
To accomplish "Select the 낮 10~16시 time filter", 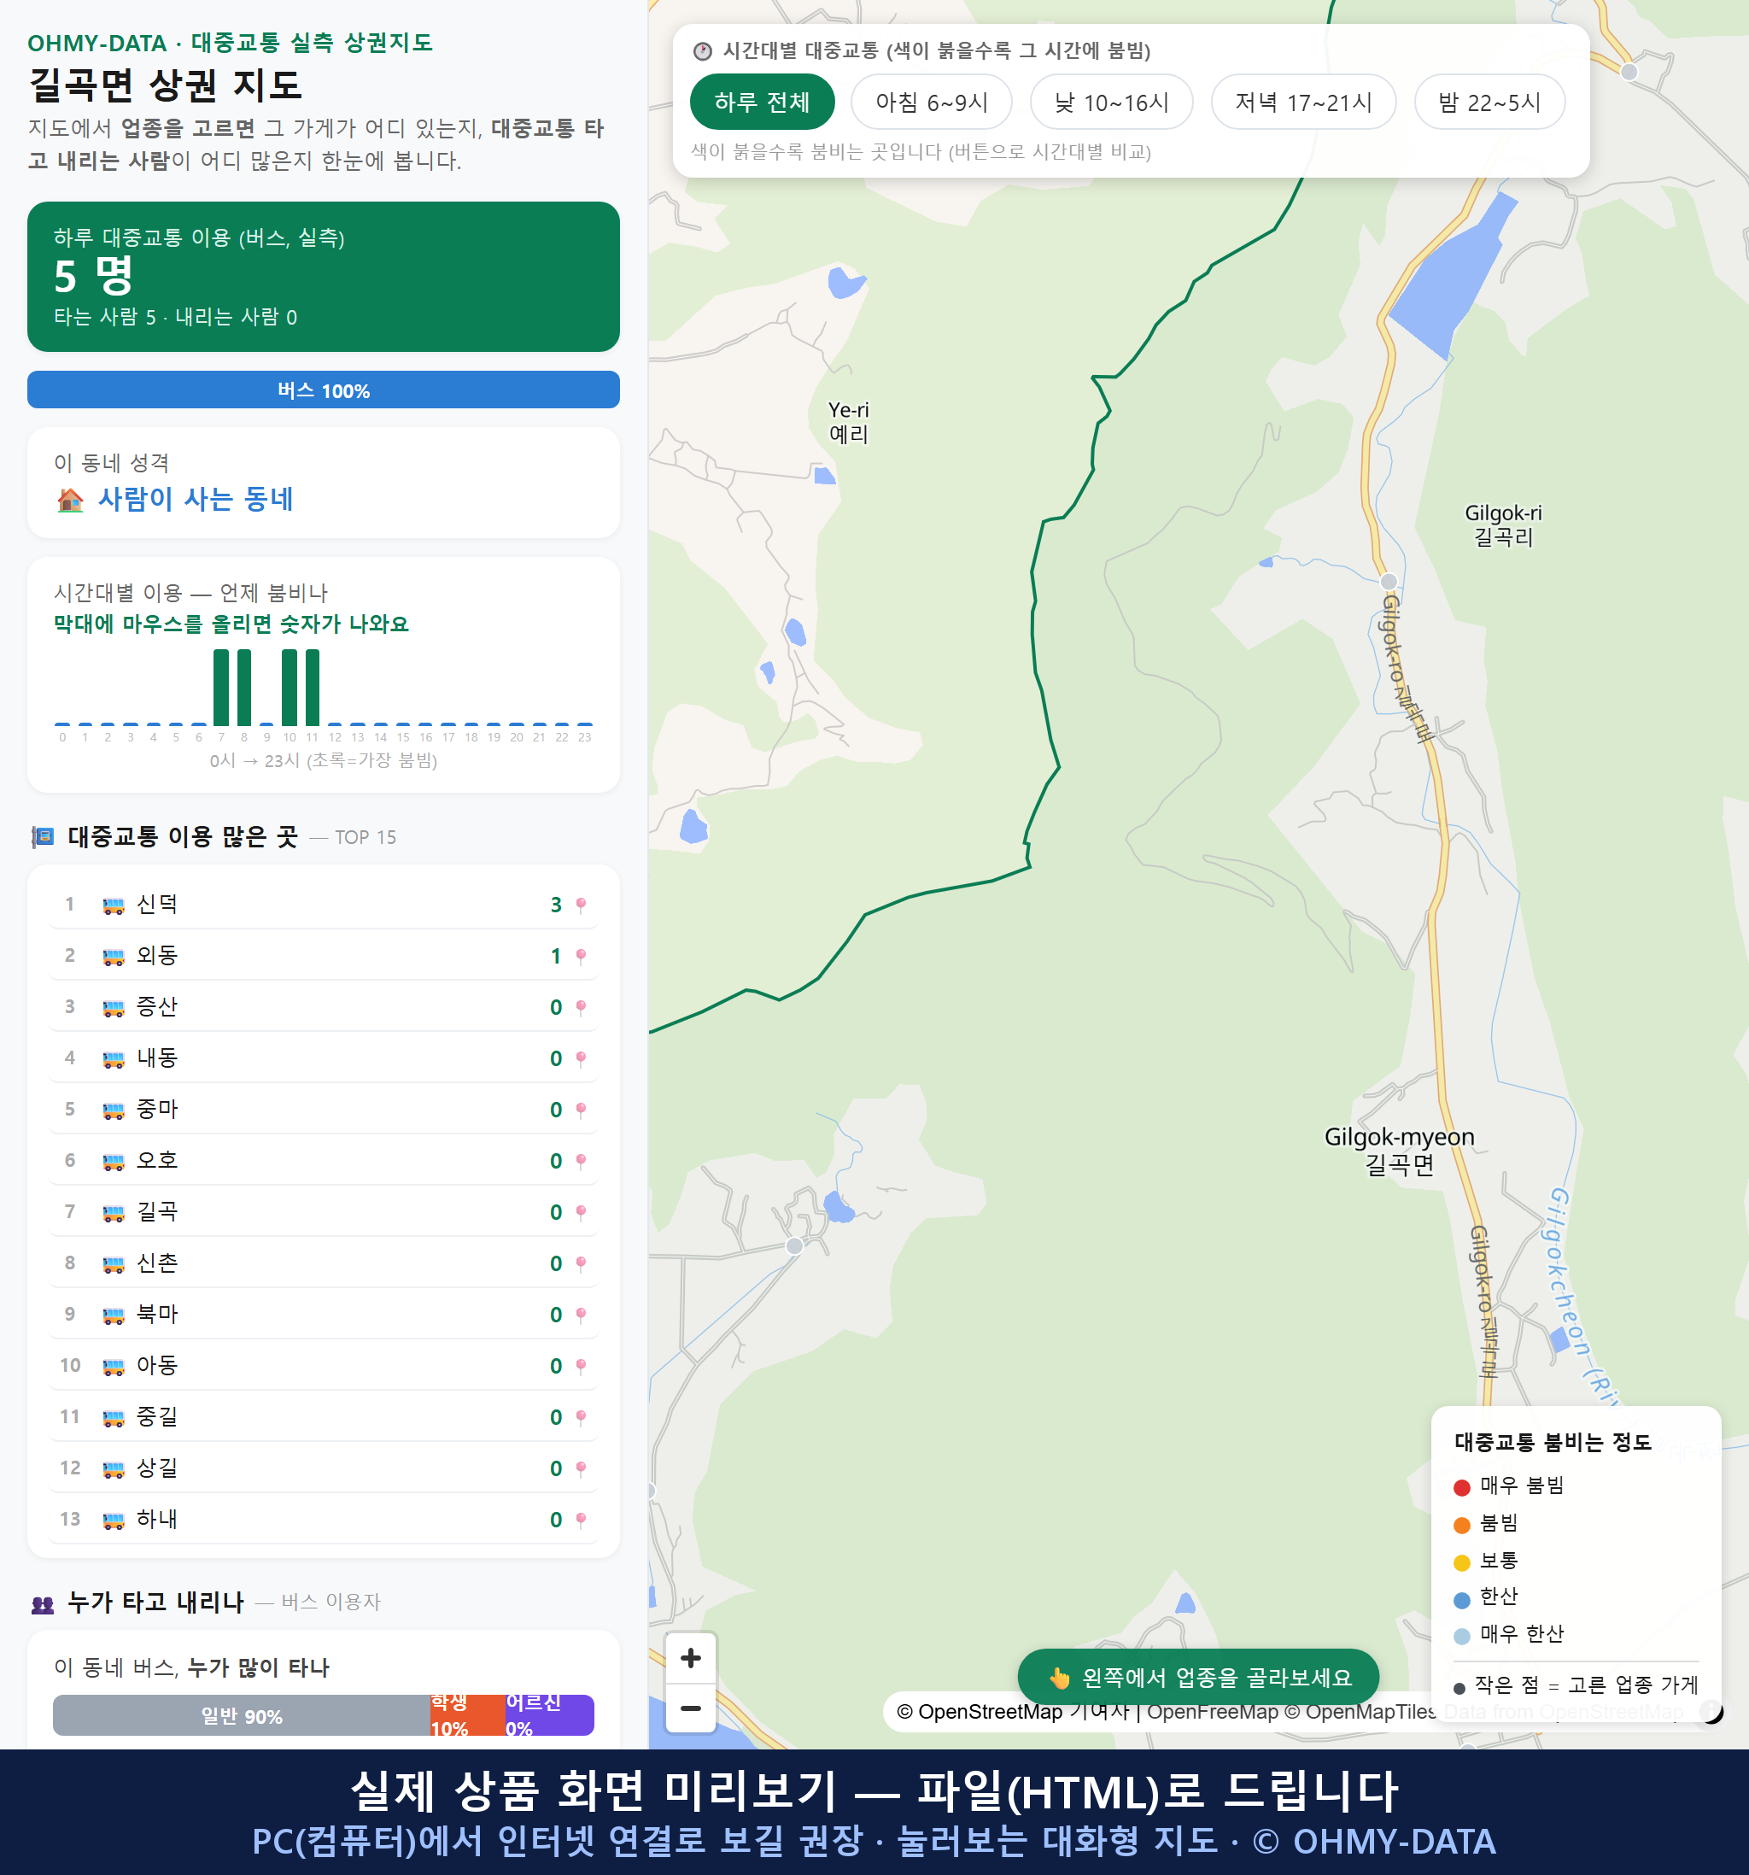I will pos(1111,102).
